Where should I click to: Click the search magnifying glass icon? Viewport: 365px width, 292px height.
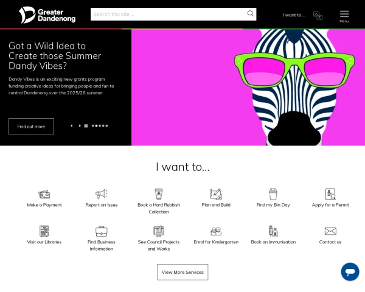tap(250, 13)
